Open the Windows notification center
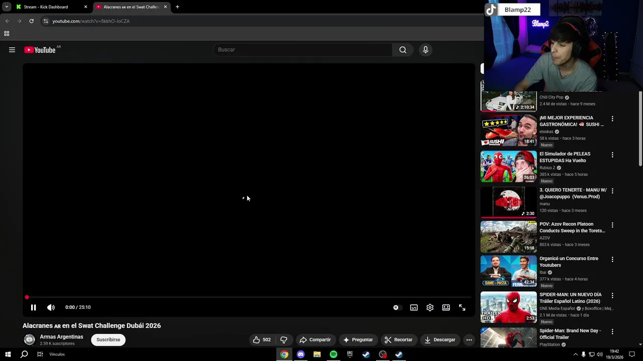The height and width of the screenshot is (361, 643). tap(632, 354)
